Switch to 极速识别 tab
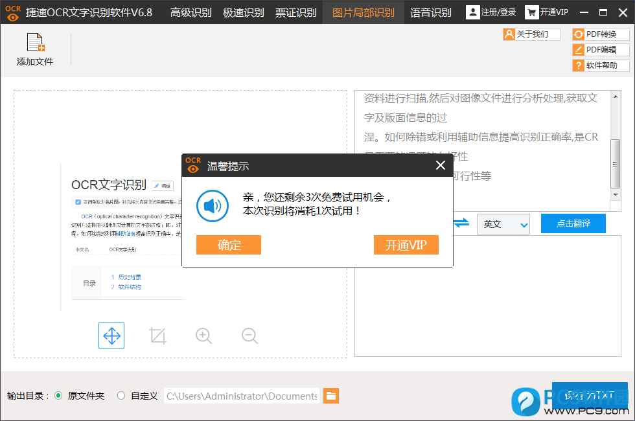Screen dimensions: 635x421 pos(244,12)
